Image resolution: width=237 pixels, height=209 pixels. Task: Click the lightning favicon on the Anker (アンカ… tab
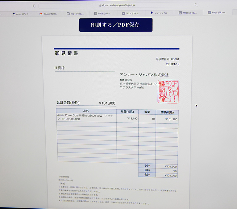[14, 14]
